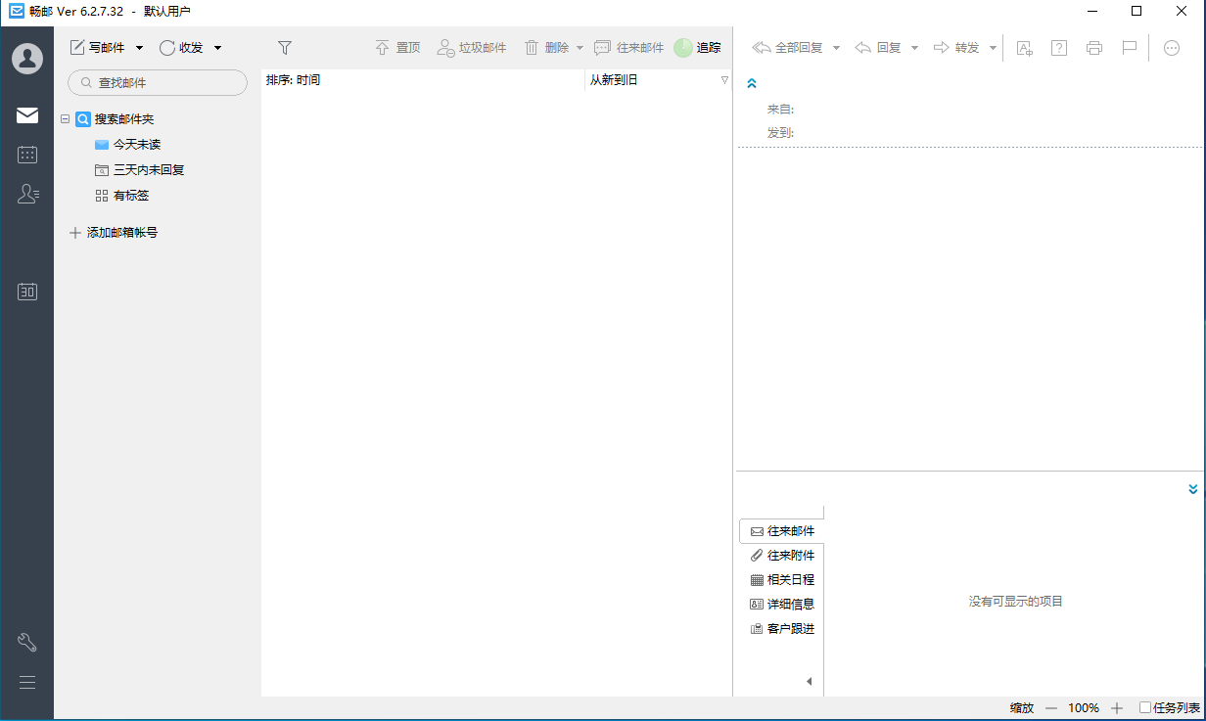1206x721 pixels.
Task: Open the user avatar profile icon
Action: point(27,58)
